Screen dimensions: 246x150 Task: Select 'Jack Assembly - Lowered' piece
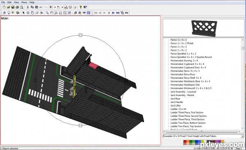point(183,92)
